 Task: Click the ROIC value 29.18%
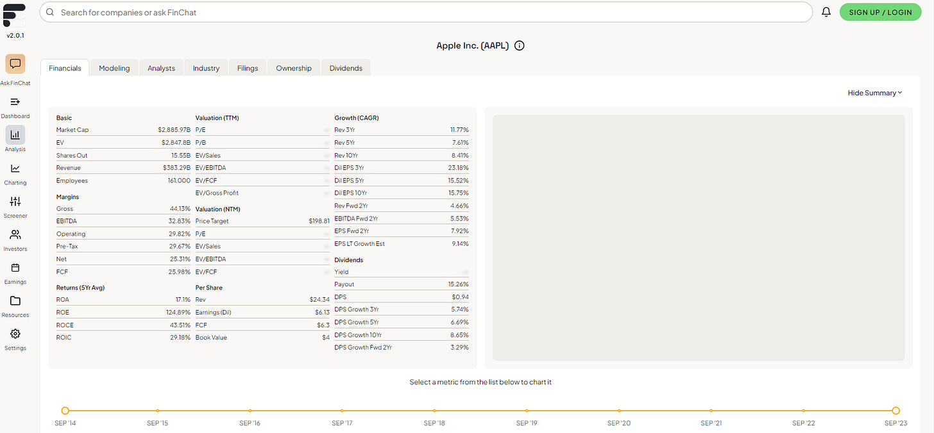180,338
